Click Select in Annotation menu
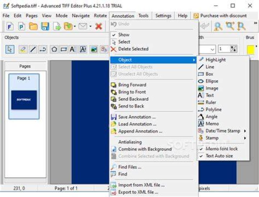The height and width of the screenshot is (197, 259). coord(154,42)
